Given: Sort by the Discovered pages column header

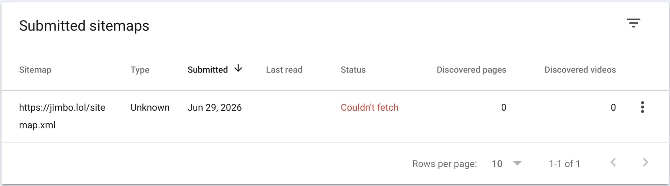Looking at the screenshot, I should tap(472, 70).
